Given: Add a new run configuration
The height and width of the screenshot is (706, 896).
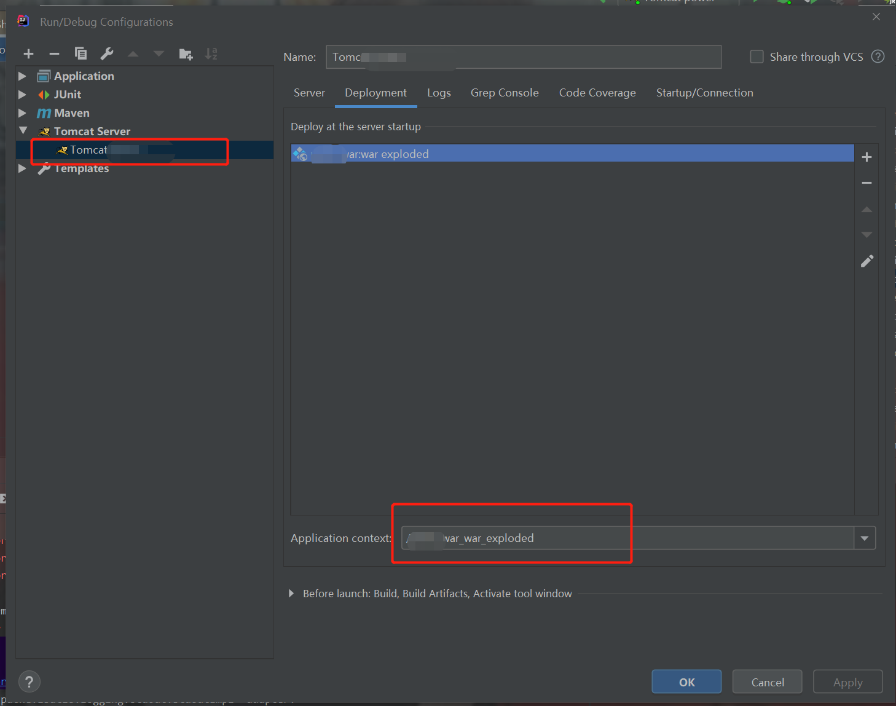Looking at the screenshot, I should [28, 54].
